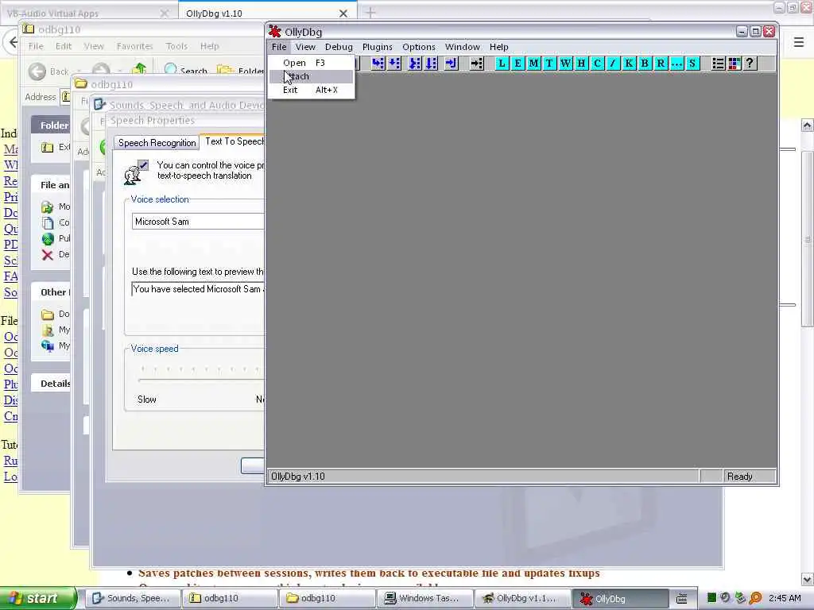Click the orange magnifier tray icon
This screenshot has width=814, height=610.
coord(756,598)
